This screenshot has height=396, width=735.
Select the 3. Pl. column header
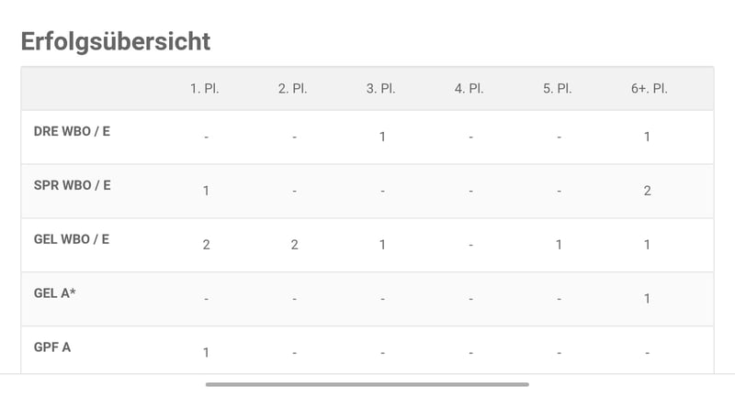pos(381,88)
